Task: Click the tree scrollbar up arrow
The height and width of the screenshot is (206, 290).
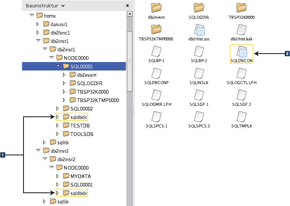Action: 130,14
